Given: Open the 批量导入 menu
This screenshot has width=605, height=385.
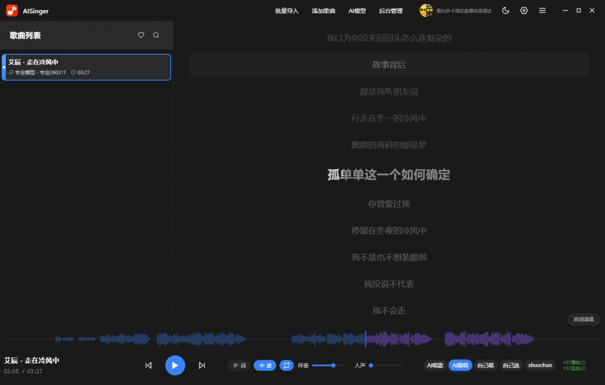Looking at the screenshot, I should tap(287, 11).
